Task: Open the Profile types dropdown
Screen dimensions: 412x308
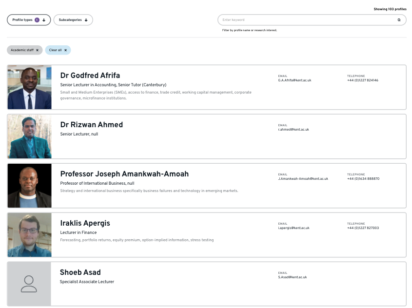Action: pyautogui.click(x=29, y=20)
